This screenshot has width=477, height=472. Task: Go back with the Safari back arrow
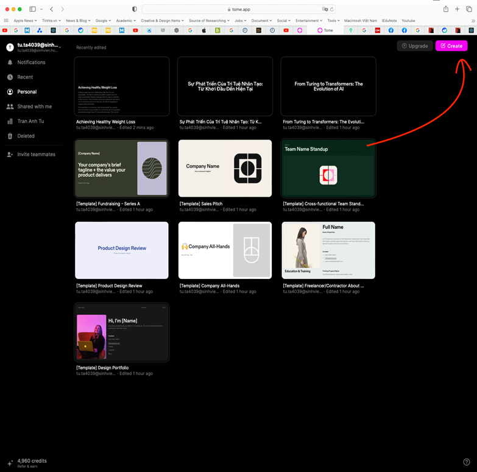point(52,9)
